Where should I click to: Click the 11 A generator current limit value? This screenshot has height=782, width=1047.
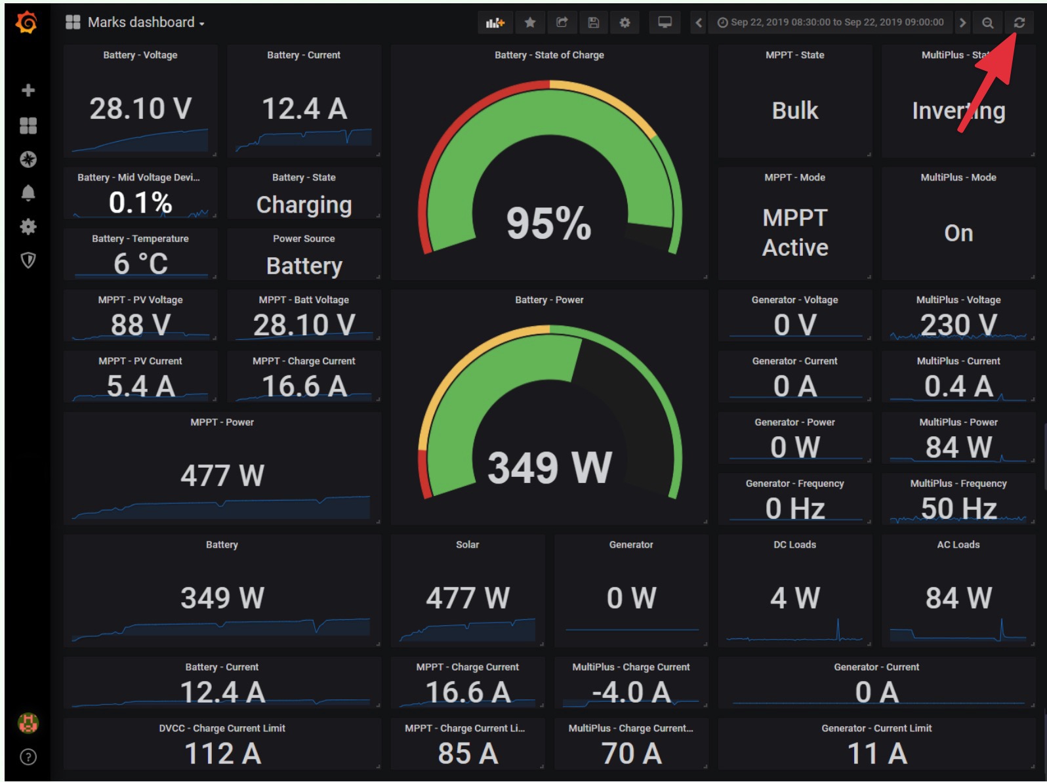click(877, 754)
